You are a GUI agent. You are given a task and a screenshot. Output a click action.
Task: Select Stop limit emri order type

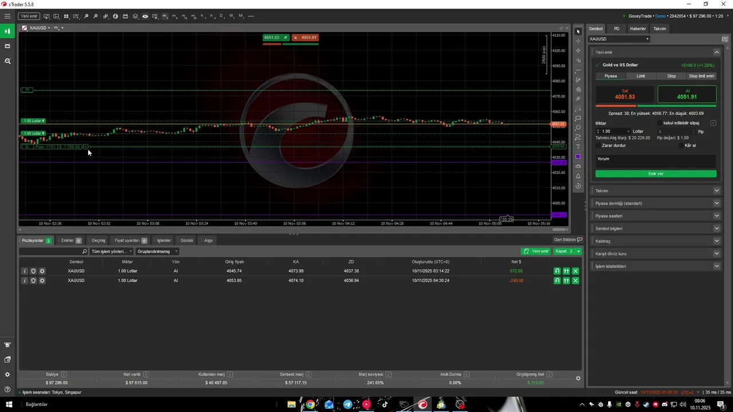(x=702, y=76)
